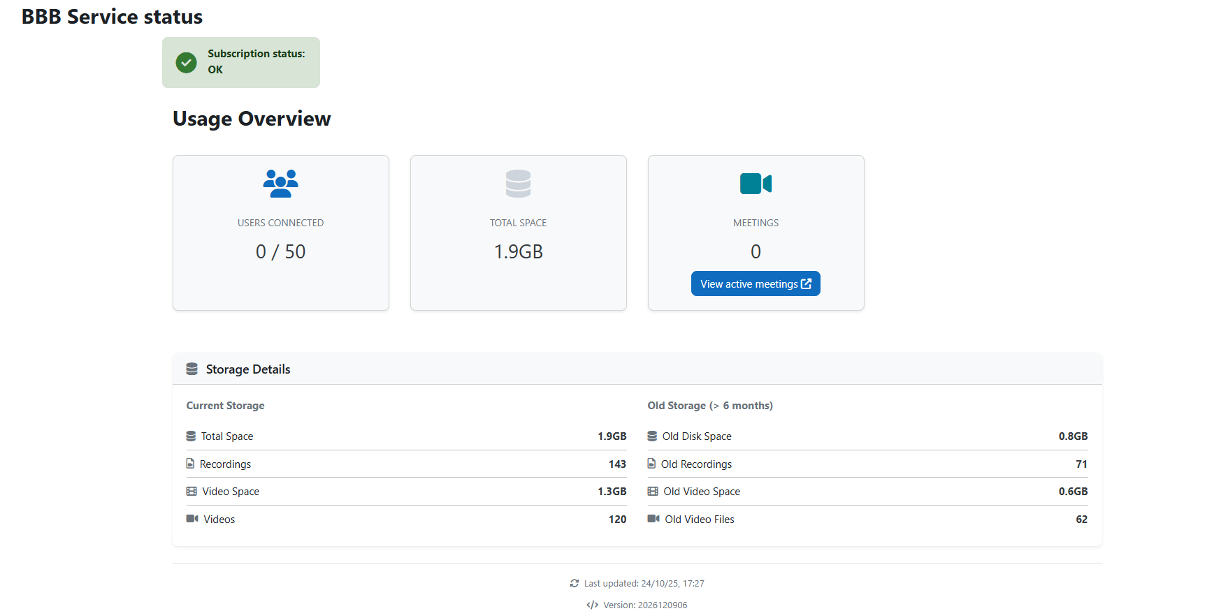Click the Old Disk Space value 0.8GB
The width and height of the screenshot is (1221, 611).
click(x=1073, y=436)
